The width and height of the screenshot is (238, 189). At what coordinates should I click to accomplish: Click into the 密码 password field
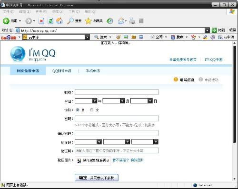tap(117, 119)
